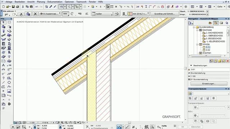Adjust the Transparentpause opacity slider

tap(213, 107)
